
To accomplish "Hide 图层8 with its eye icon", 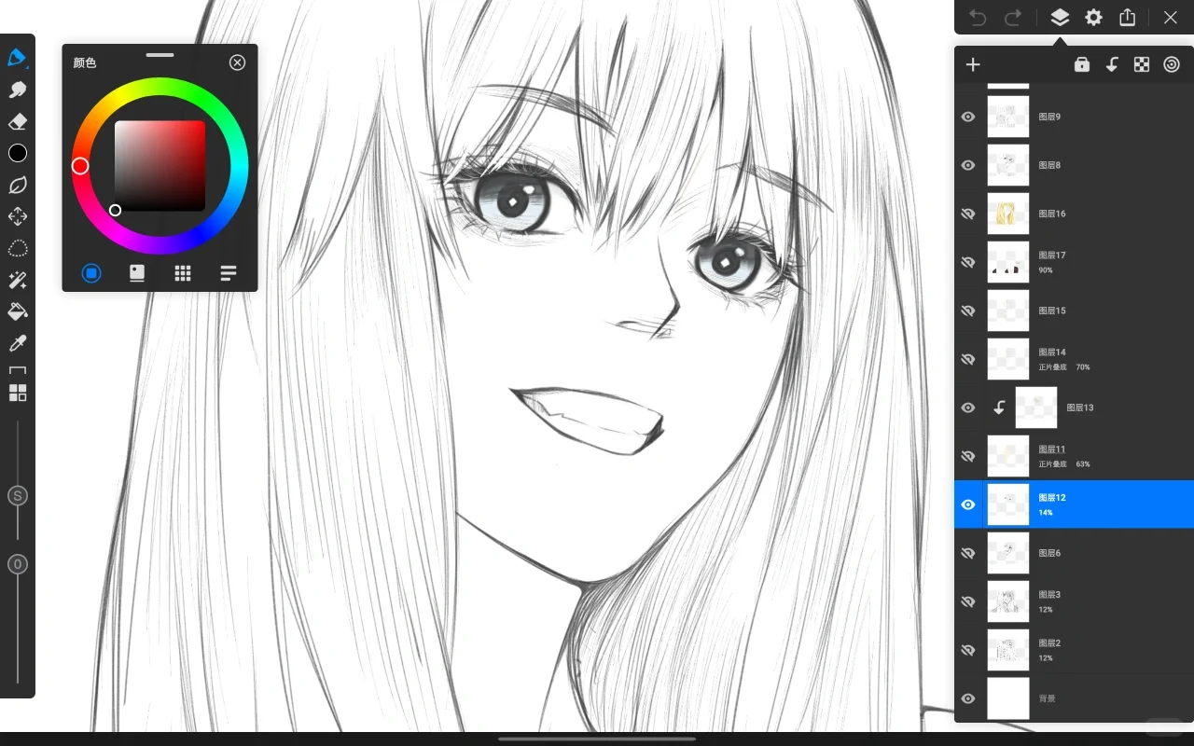I will pyautogui.click(x=968, y=165).
